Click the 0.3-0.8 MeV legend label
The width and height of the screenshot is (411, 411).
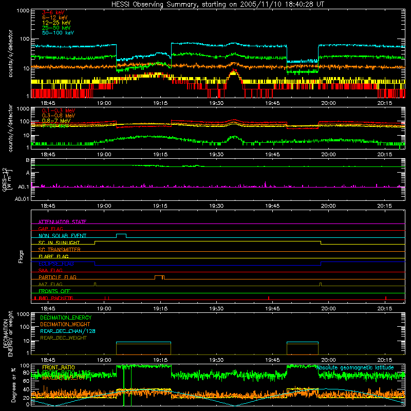pyautogui.click(x=59, y=116)
